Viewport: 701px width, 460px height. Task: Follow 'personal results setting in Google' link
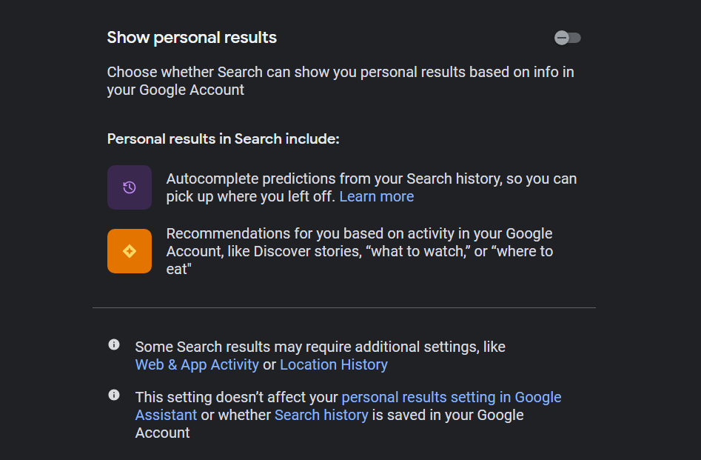click(x=451, y=397)
